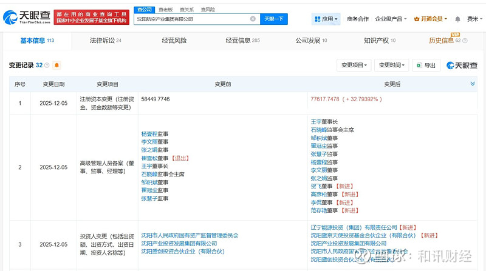The height and width of the screenshot is (271, 486).
Task: Click the change-record alert bell icon
Action: 56,65
